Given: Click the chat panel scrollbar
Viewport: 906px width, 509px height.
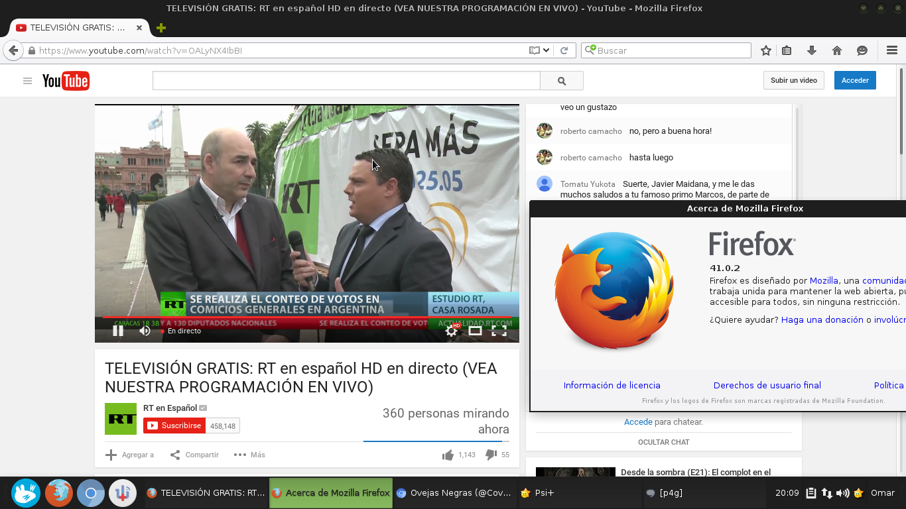Looking at the screenshot, I should [797, 152].
